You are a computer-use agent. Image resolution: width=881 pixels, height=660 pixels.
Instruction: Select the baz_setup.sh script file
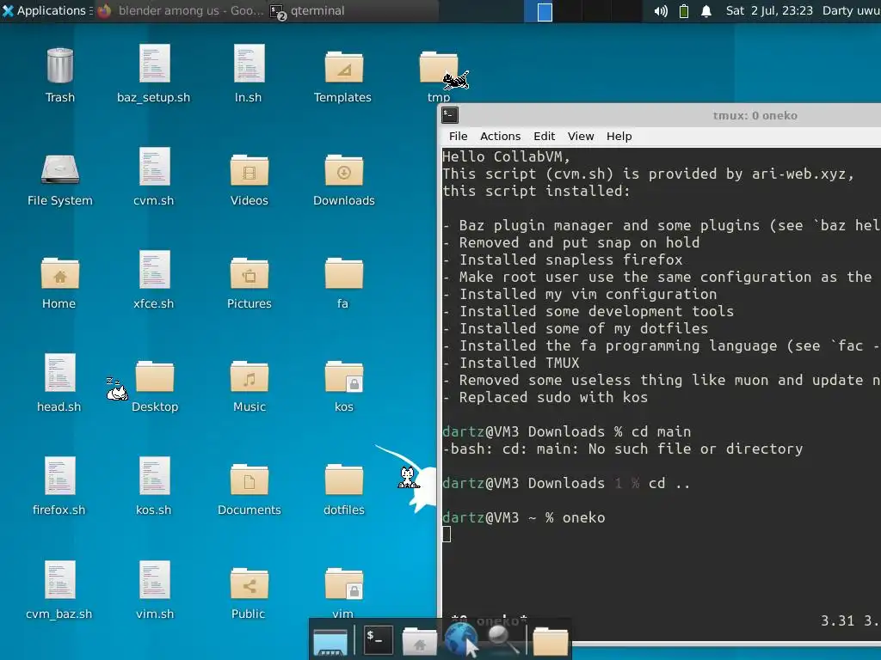(154, 64)
